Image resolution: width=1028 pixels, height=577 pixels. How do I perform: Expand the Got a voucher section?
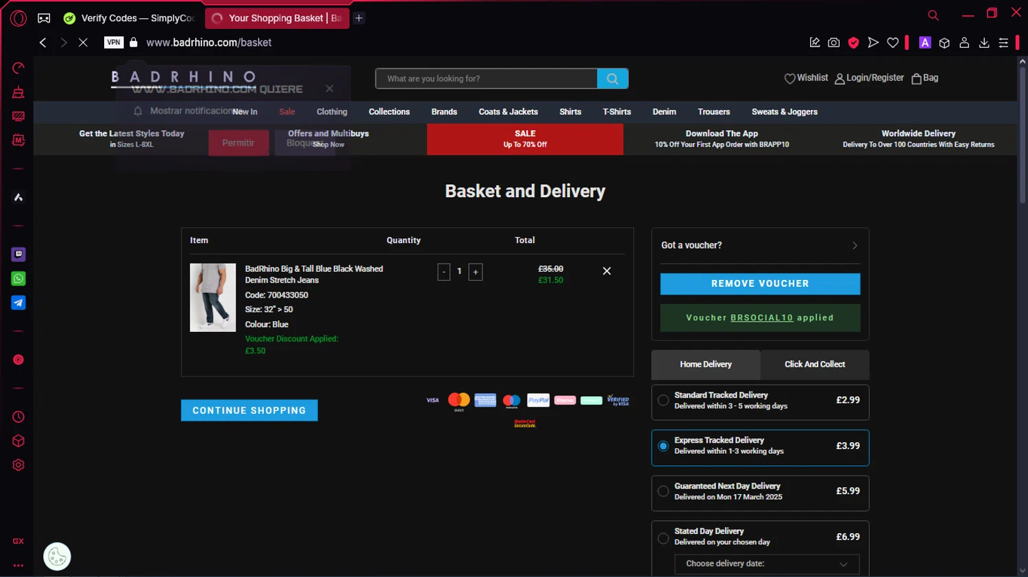[760, 245]
